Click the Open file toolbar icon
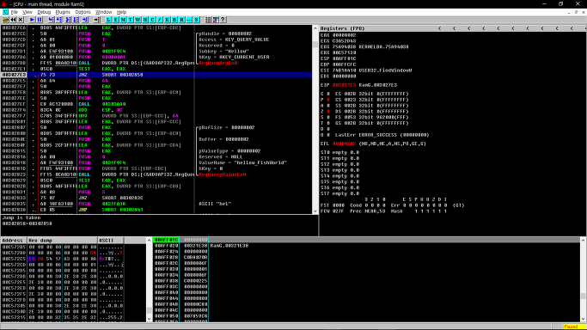This screenshot has width=587, height=330. point(6,20)
